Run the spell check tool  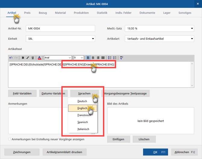tap(122, 58)
